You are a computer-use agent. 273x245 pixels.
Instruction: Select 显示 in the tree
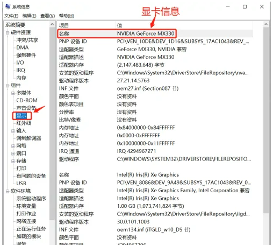(x=21, y=116)
